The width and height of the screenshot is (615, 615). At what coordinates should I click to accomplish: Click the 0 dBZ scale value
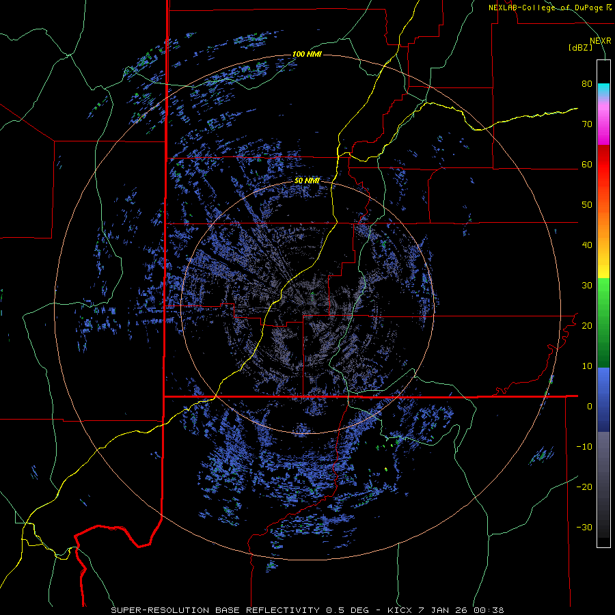tap(590, 407)
